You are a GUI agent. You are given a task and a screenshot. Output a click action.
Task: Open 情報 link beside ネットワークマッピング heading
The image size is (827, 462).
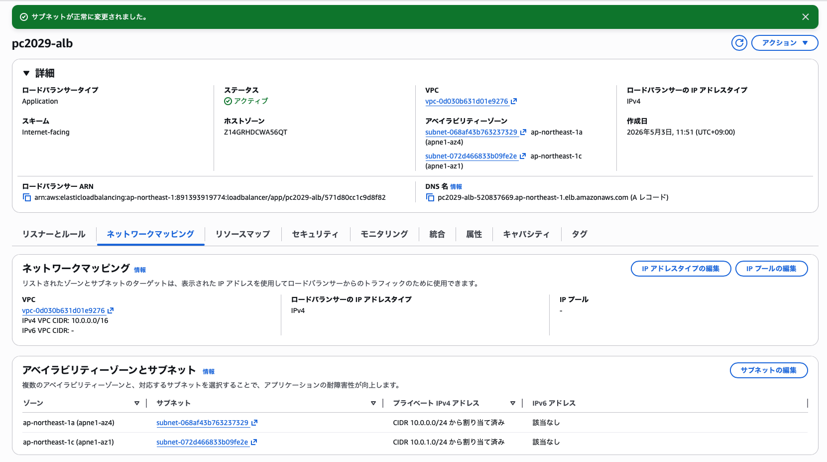[x=140, y=270]
